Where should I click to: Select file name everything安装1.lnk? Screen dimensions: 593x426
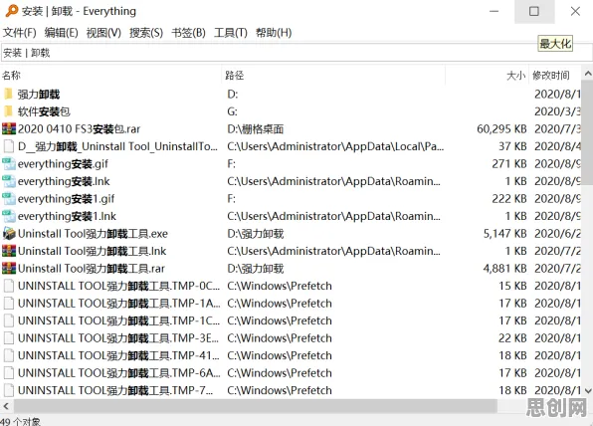[67, 216]
